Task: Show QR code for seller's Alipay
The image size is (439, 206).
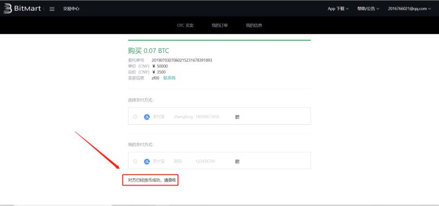Action: coord(237,117)
